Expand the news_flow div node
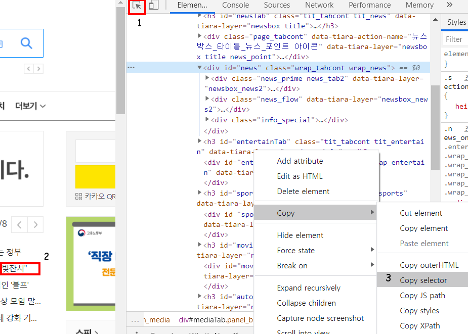This screenshot has height=334, width=468. pos(207,99)
